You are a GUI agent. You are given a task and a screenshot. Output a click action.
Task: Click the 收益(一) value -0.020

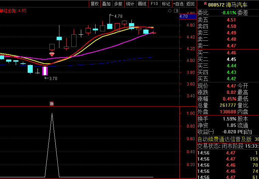pos(229,132)
